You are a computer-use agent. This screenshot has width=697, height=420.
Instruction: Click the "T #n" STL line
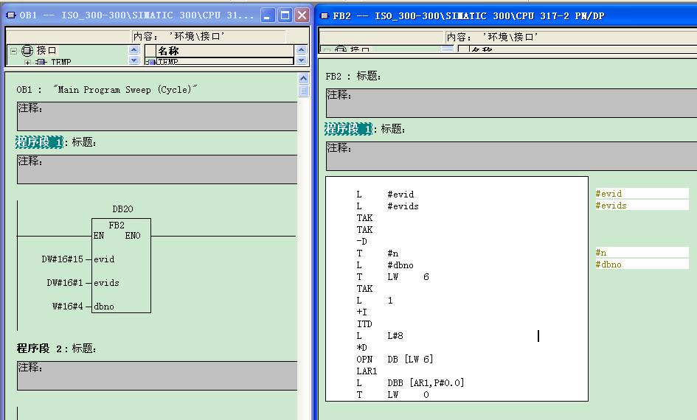click(377, 253)
